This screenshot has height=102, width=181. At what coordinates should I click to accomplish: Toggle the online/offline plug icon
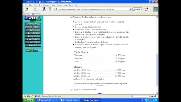(152, 96)
